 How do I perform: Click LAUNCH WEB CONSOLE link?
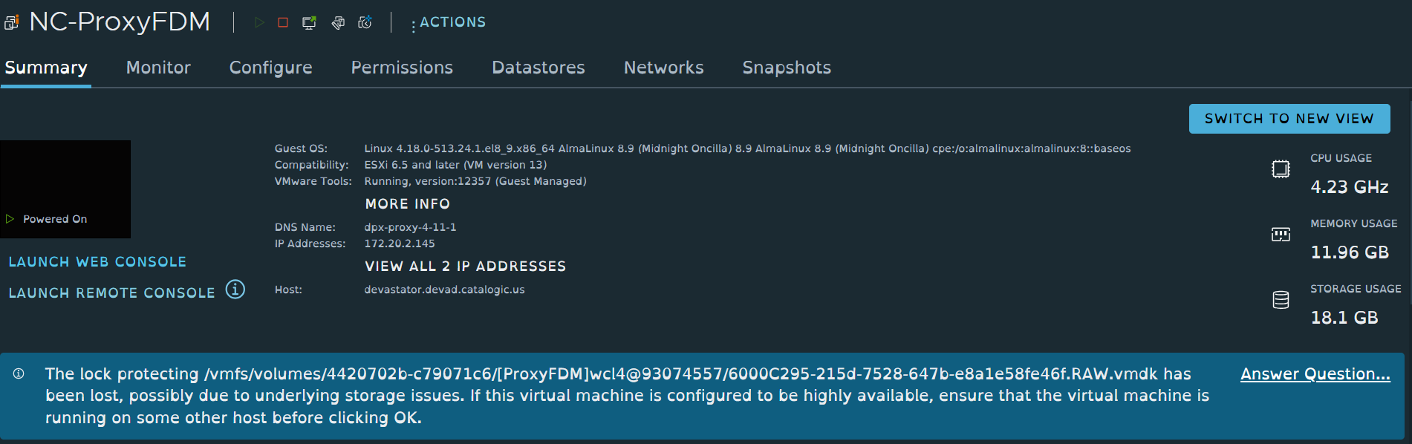pyautogui.click(x=97, y=262)
